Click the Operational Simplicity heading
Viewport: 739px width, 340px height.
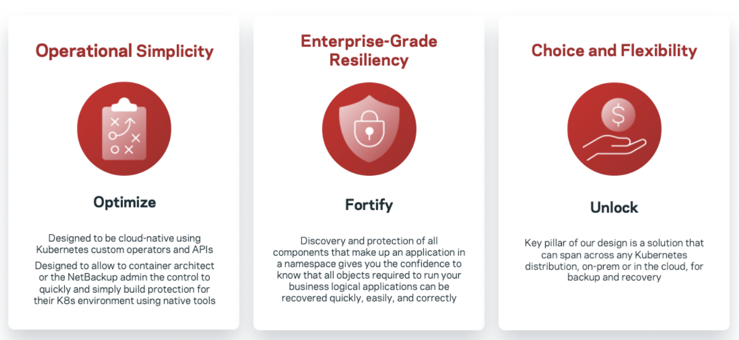tap(124, 51)
